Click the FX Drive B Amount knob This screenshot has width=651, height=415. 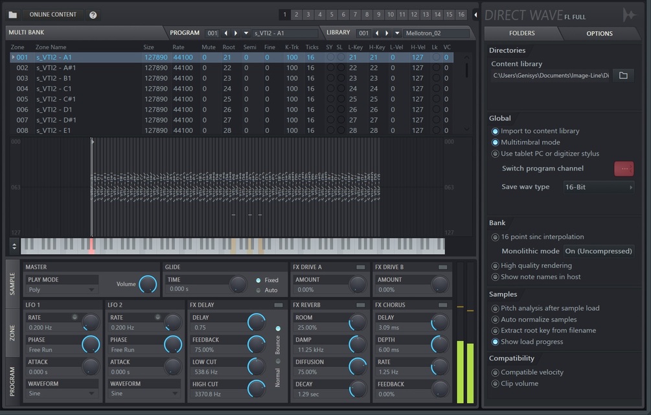pyautogui.click(x=440, y=285)
